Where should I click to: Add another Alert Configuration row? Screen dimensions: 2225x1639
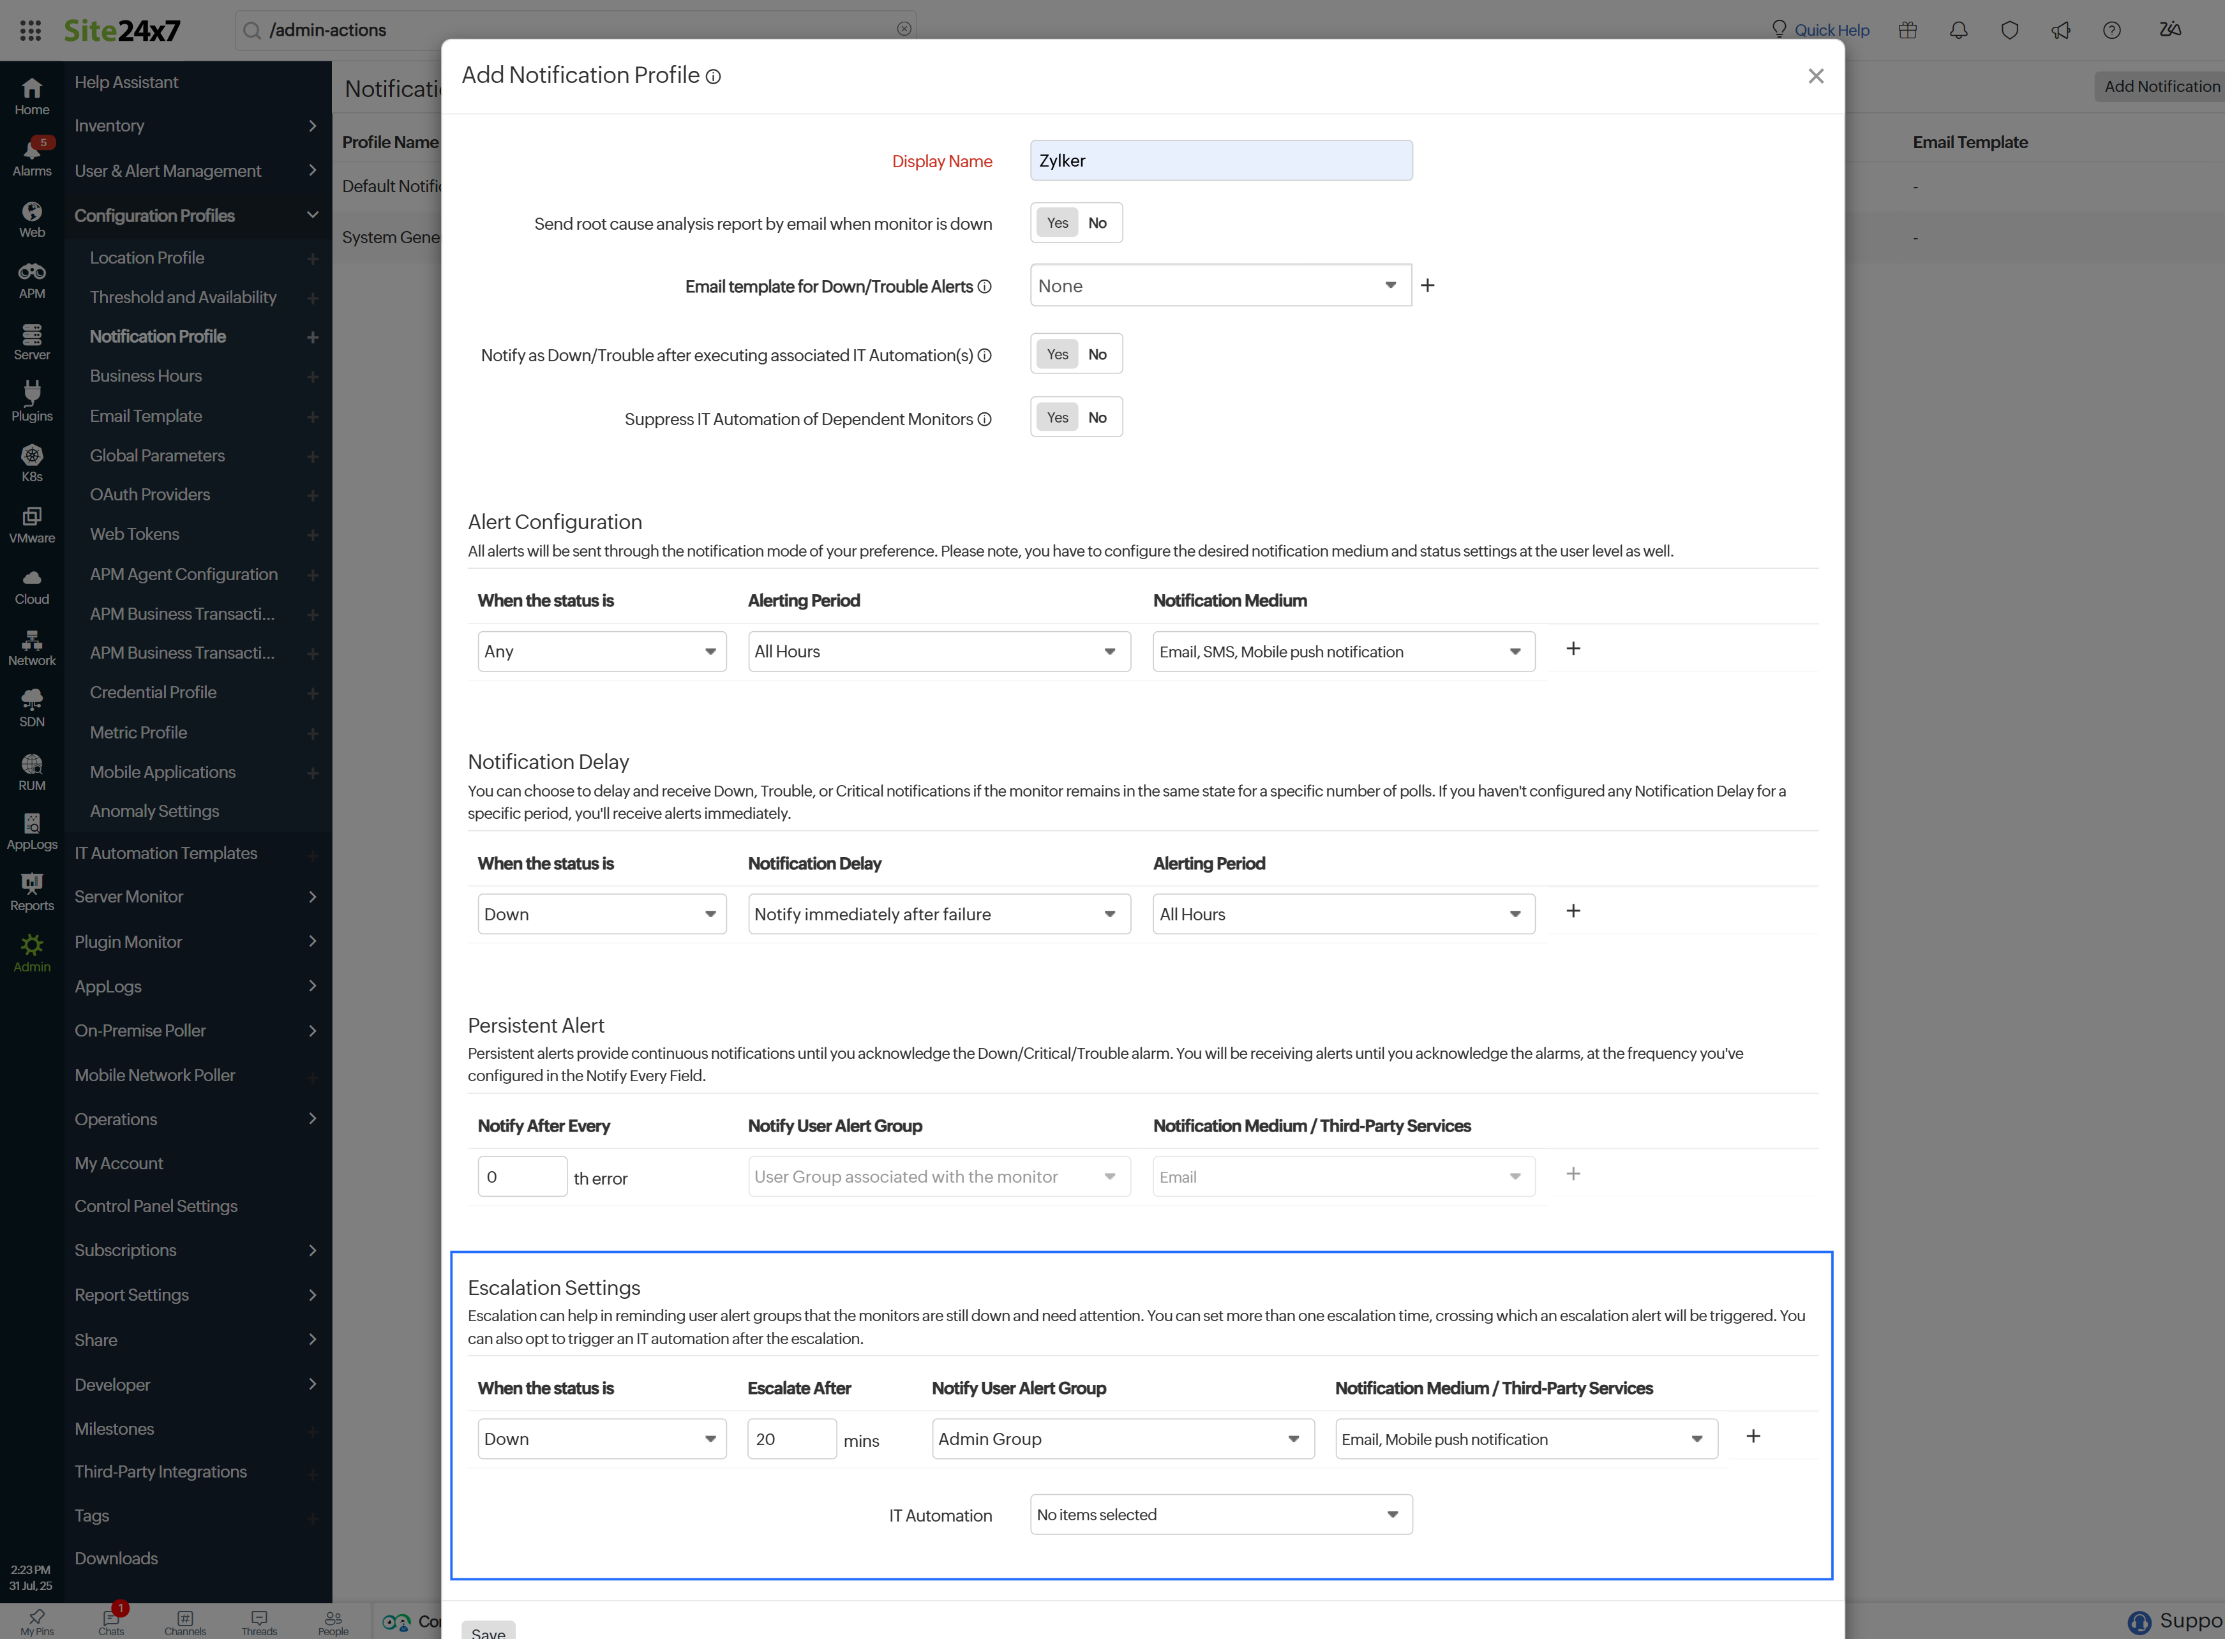pyautogui.click(x=1573, y=648)
